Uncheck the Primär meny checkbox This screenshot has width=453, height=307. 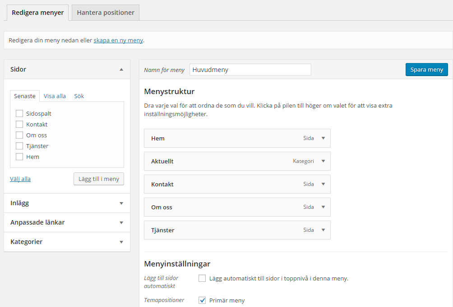(x=202, y=300)
